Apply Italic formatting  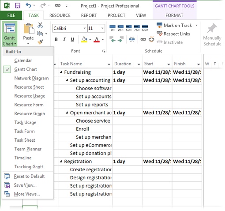[x=64, y=39]
